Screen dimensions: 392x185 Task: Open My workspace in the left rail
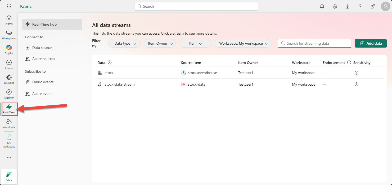tap(9, 141)
